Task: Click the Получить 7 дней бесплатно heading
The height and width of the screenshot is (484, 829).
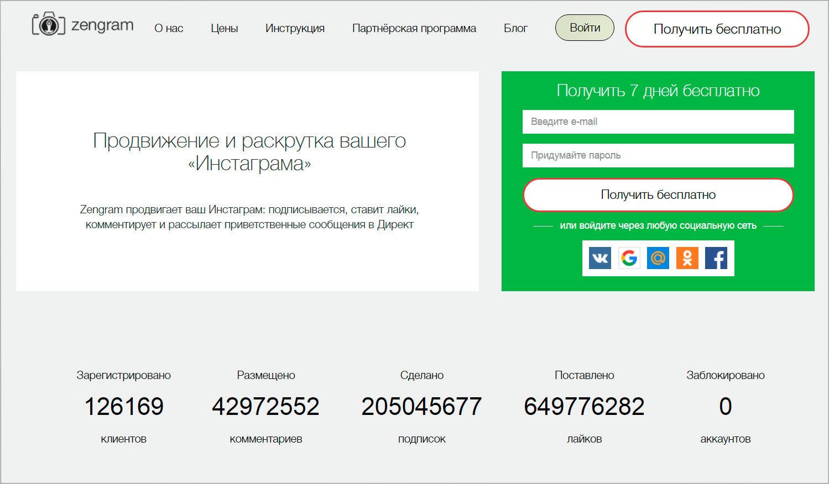Action: [x=658, y=91]
